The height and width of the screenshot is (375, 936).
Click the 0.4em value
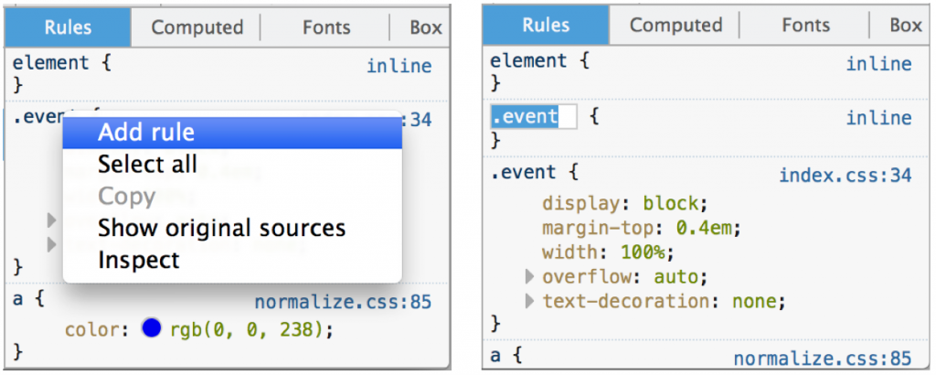703,228
